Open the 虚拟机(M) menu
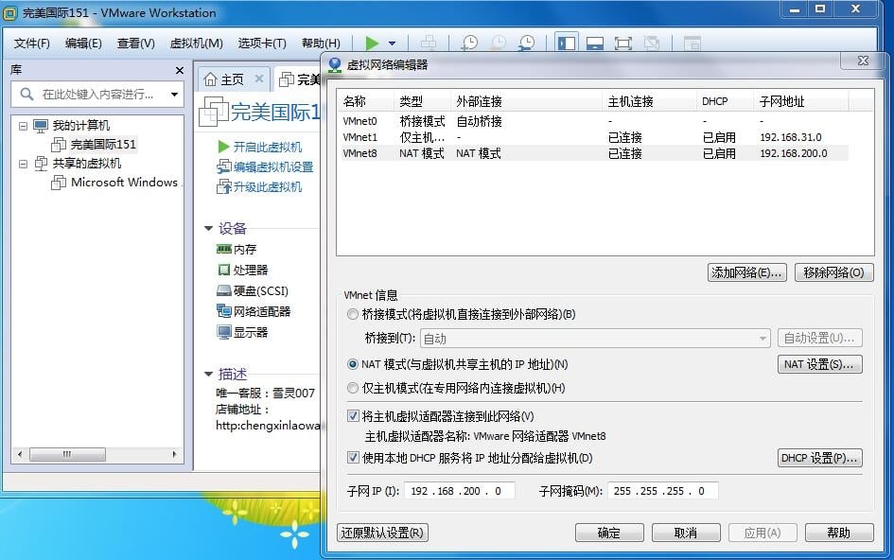The width and height of the screenshot is (894, 560). click(x=196, y=44)
